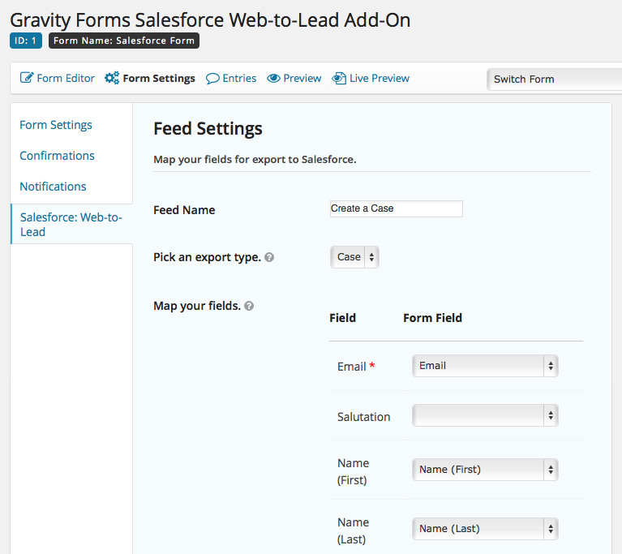Click the Live Preview icon

point(339,79)
